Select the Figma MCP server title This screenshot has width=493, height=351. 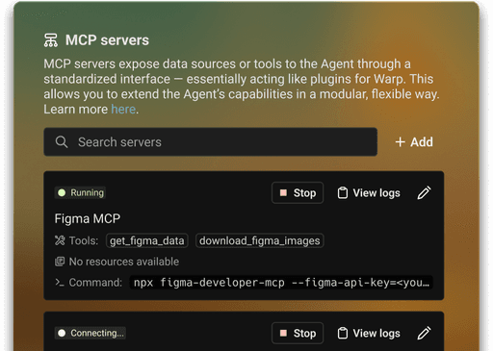88,218
